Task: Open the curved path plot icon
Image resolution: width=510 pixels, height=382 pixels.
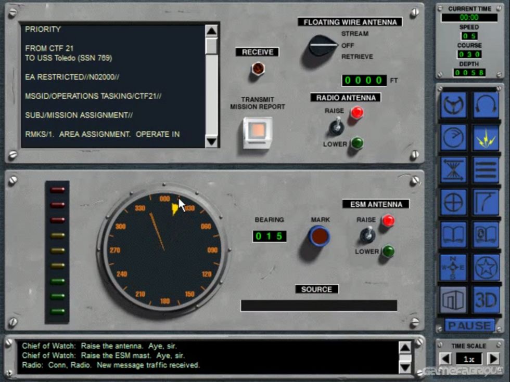Action: tap(486, 202)
